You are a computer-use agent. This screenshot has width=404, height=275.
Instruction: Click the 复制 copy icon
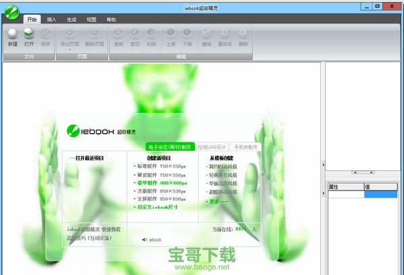(x=118, y=34)
